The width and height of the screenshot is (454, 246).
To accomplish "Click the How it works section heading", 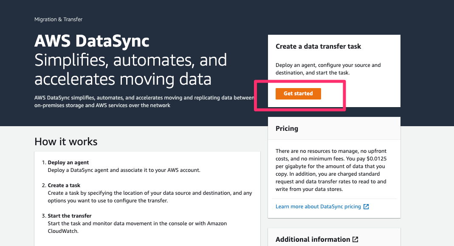I will 66,142.
